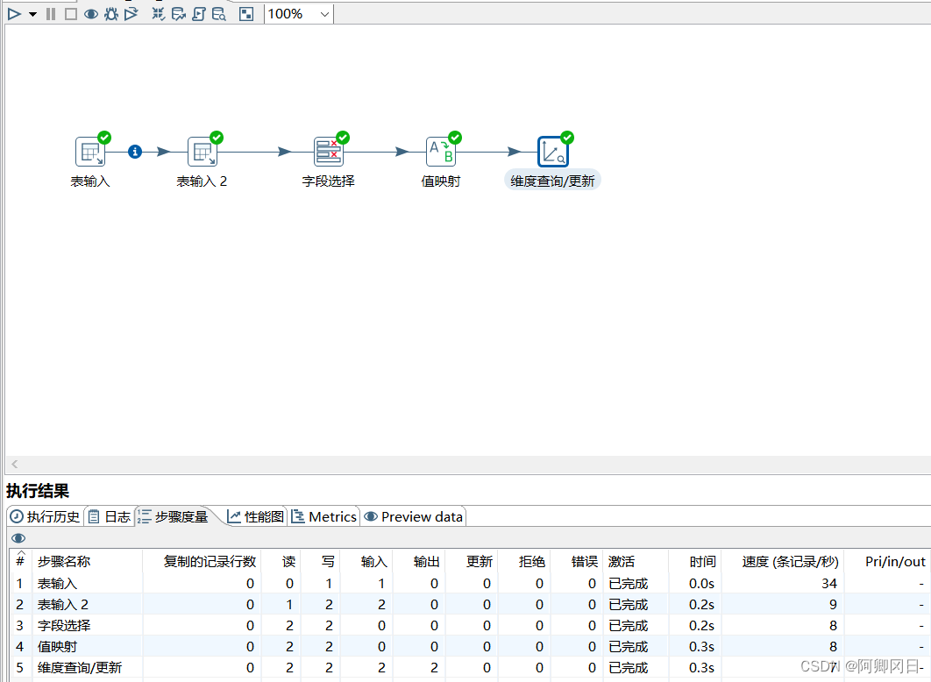Screen dimensions: 931x682
Task: Open the explore database toolbar icon
Action: pos(219,14)
